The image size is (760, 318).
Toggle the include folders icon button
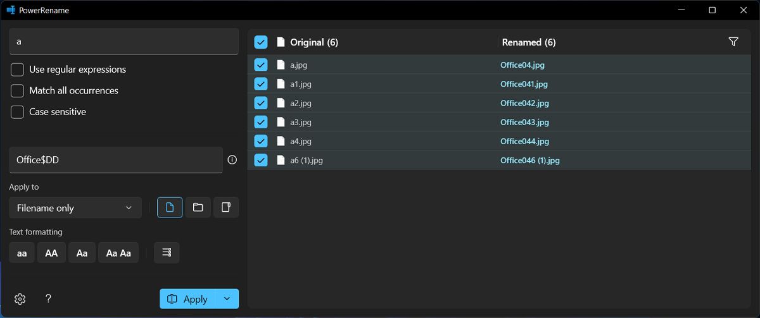point(198,207)
